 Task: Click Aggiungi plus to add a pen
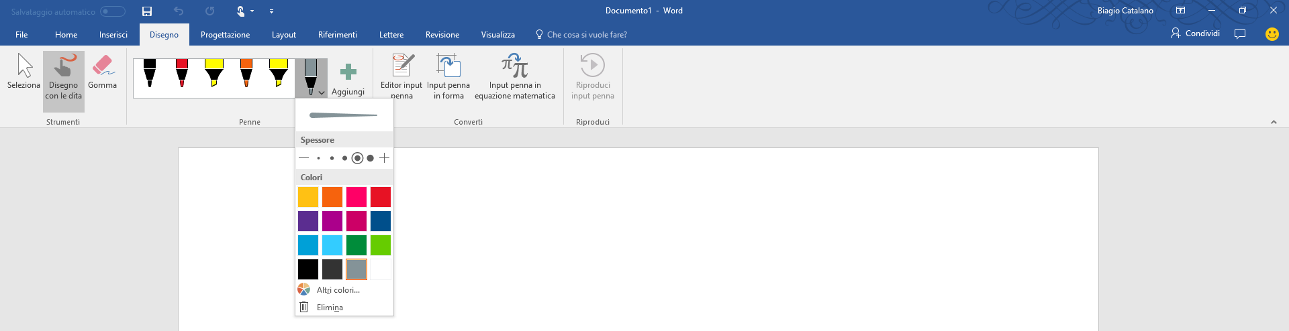(x=348, y=78)
